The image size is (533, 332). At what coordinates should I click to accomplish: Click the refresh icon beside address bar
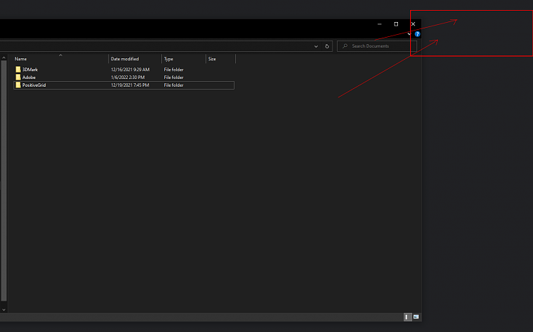327,46
